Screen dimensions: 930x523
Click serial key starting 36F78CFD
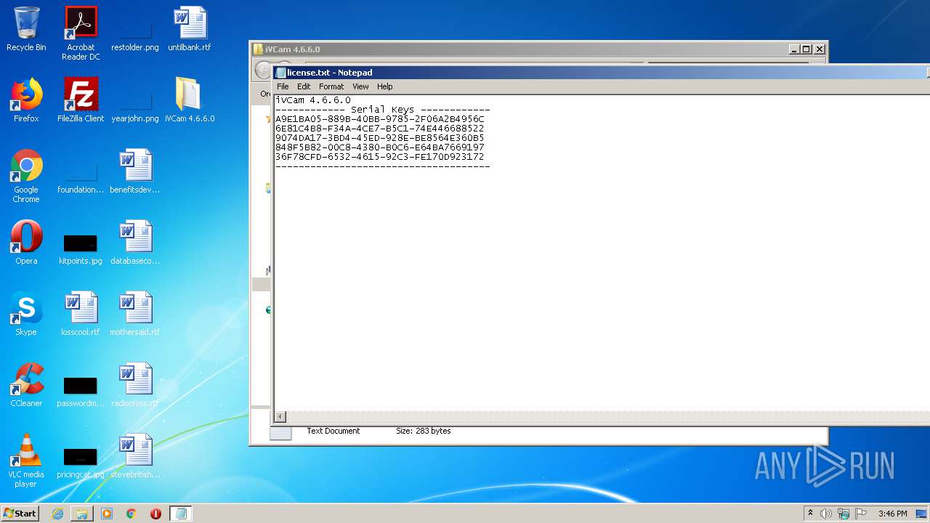(379, 157)
